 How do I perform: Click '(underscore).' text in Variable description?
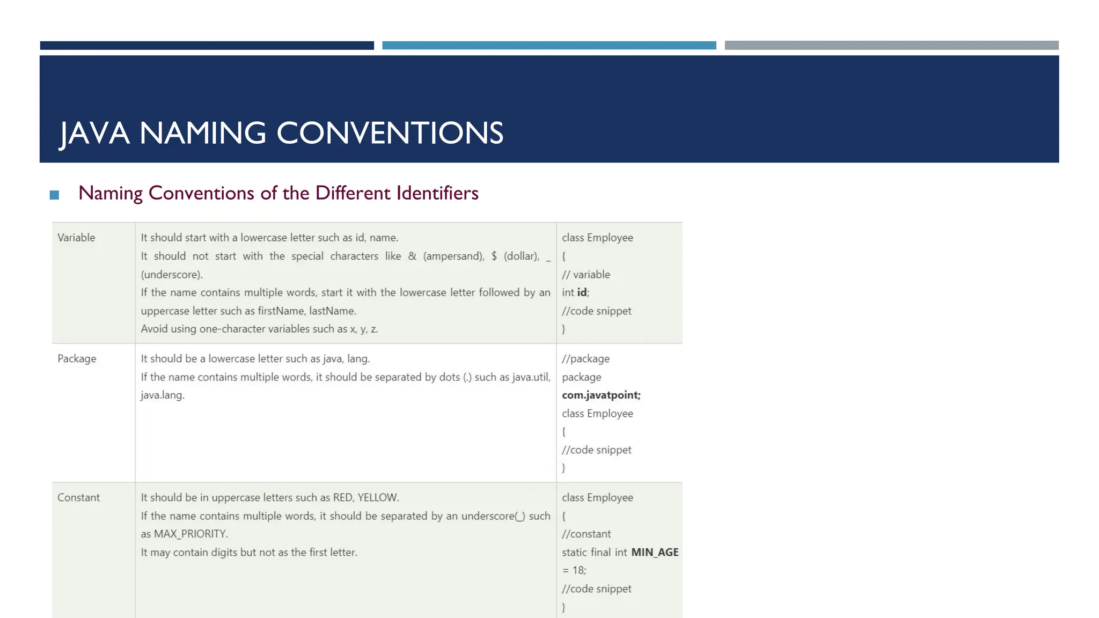[x=172, y=274]
